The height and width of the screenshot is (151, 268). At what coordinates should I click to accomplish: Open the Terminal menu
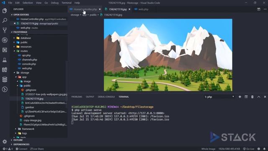[67, 3]
